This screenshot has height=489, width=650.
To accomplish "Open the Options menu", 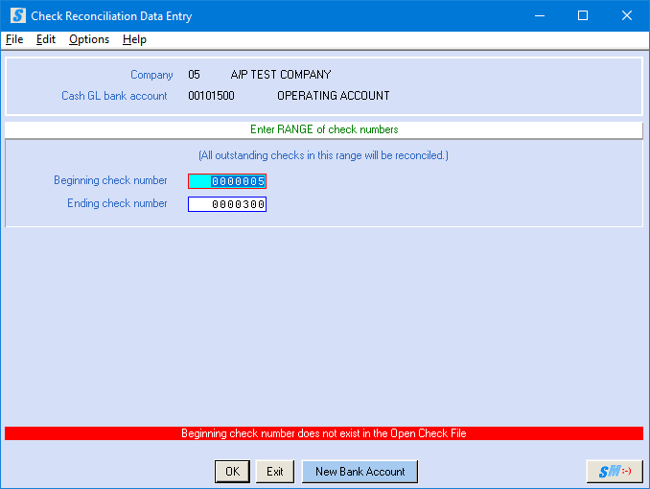I will click(x=89, y=39).
